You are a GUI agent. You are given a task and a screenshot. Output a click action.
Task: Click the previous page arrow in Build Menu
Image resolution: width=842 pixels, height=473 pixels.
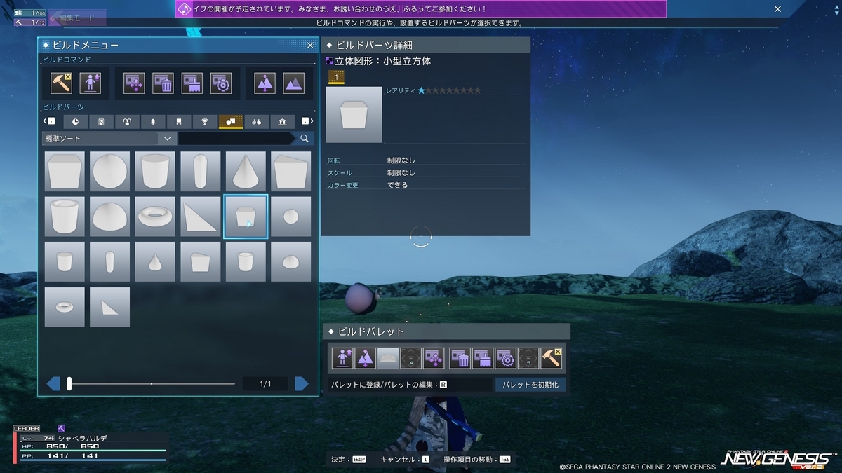click(53, 383)
